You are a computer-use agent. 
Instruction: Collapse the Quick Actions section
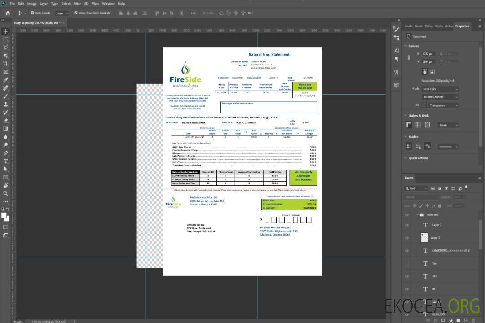[406, 158]
